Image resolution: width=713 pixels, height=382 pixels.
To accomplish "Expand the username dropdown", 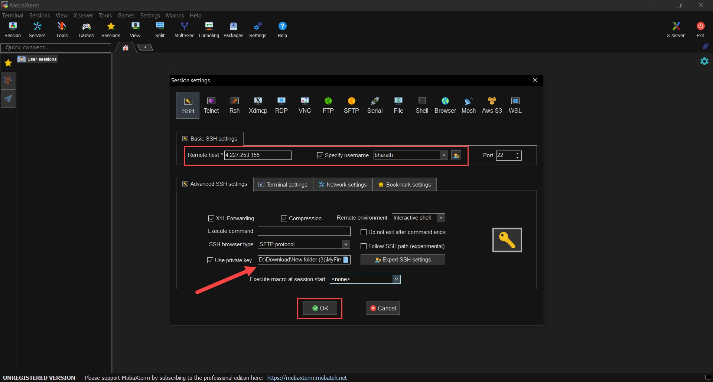I will tap(444, 155).
